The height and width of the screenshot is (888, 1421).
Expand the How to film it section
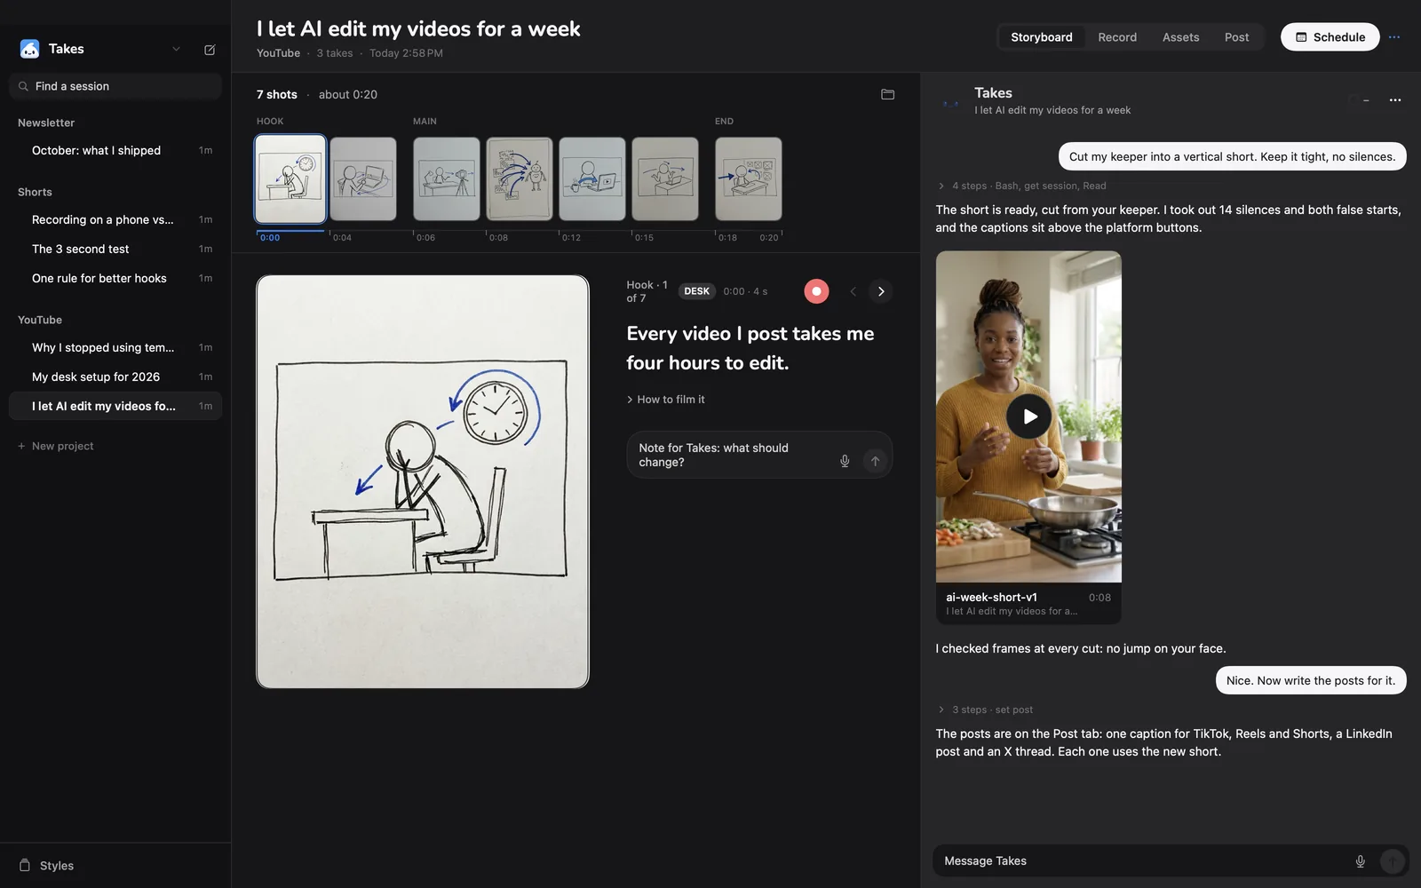[666, 400]
